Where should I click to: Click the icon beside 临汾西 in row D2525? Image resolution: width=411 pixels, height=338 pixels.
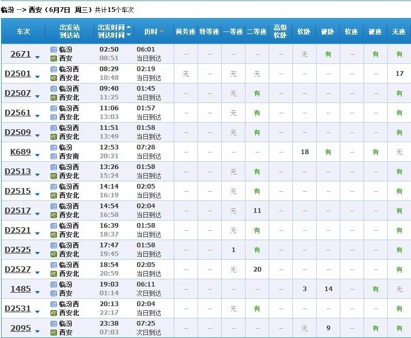point(54,245)
